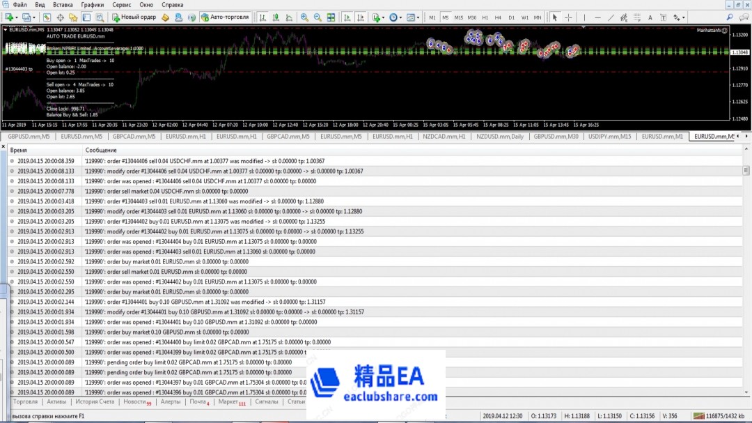
Task: Select the M1 timeframe
Action: click(x=432, y=17)
